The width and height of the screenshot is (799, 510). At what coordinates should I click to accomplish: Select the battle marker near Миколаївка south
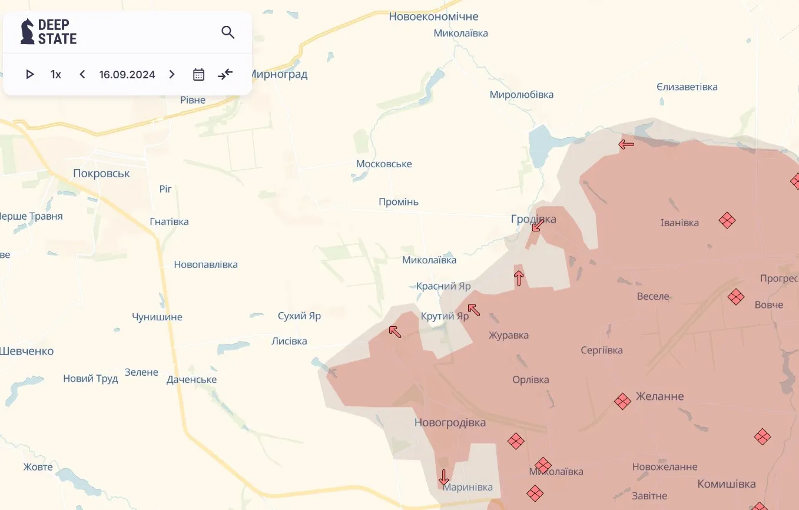click(x=542, y=465)
